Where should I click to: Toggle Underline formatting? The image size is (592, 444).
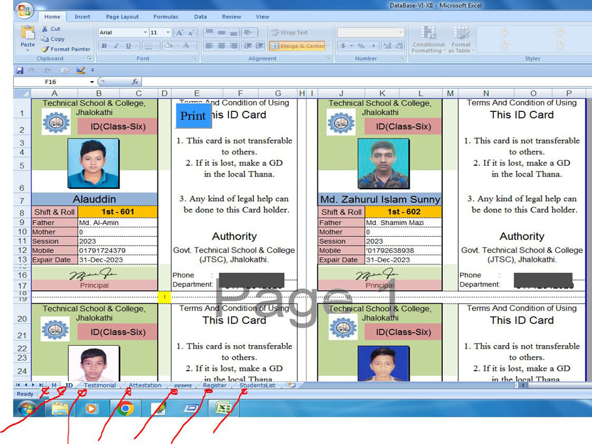point(128,46)
